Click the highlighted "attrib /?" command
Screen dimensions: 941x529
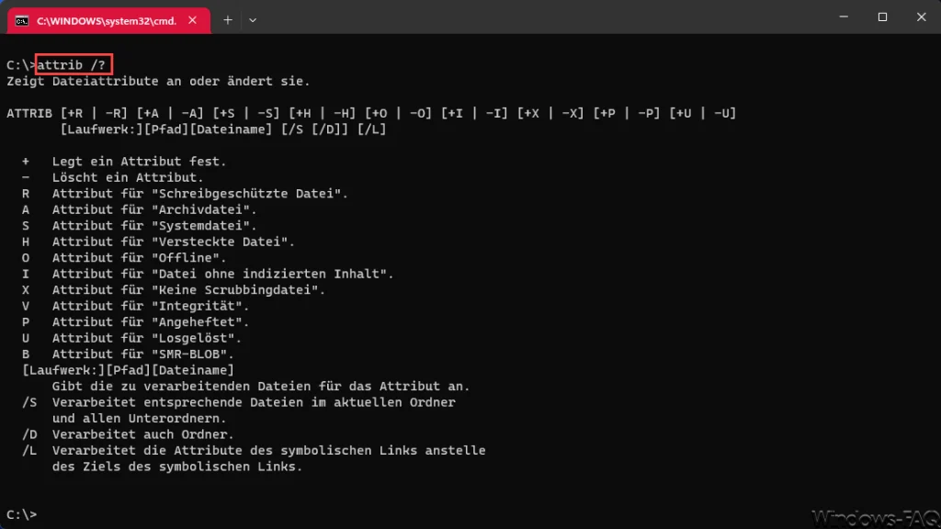tap(74, 65)
